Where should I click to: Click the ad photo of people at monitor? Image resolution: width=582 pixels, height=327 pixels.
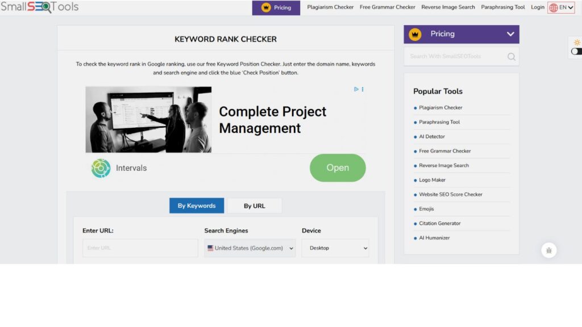pyautogui.click(x=148, y=120)
